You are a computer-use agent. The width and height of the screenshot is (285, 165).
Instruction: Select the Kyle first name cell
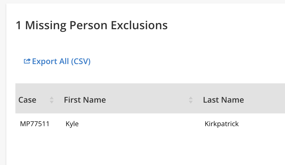coord(72,124)
